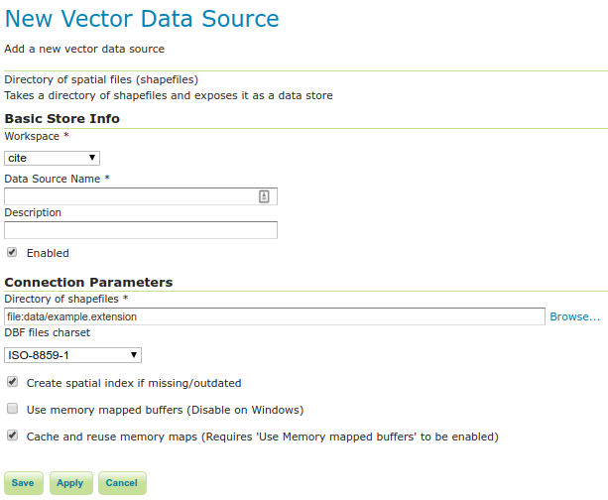Image resolution: width=608 pixels, height=500 pixels.
Task: Click the autofill icon in Data Source Name field
Action: [x=264, y=196]
